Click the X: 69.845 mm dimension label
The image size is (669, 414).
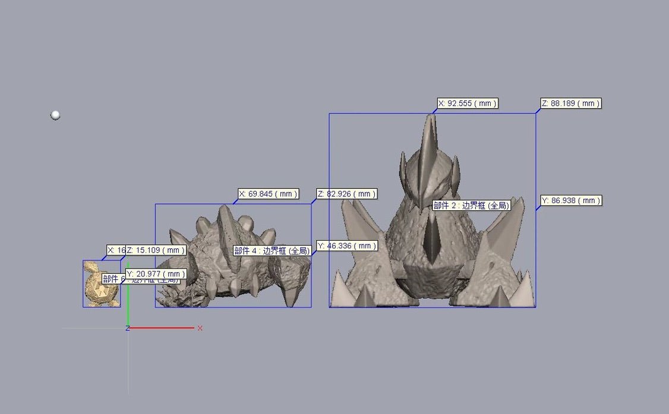[x=268, y=194]
